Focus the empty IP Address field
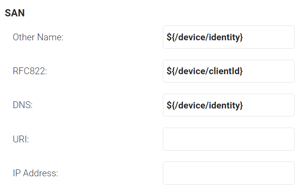This screenshot has height=193, width=301. 228,173
